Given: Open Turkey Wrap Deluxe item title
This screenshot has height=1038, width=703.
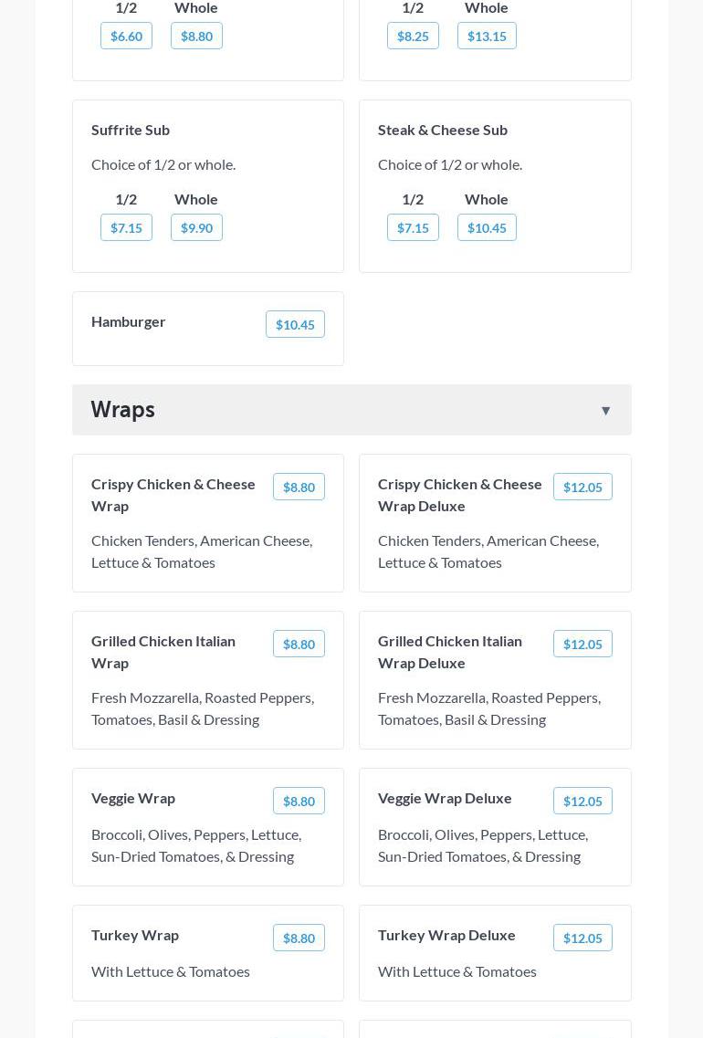Looking at the screenshot, I should tap(446, 935).
